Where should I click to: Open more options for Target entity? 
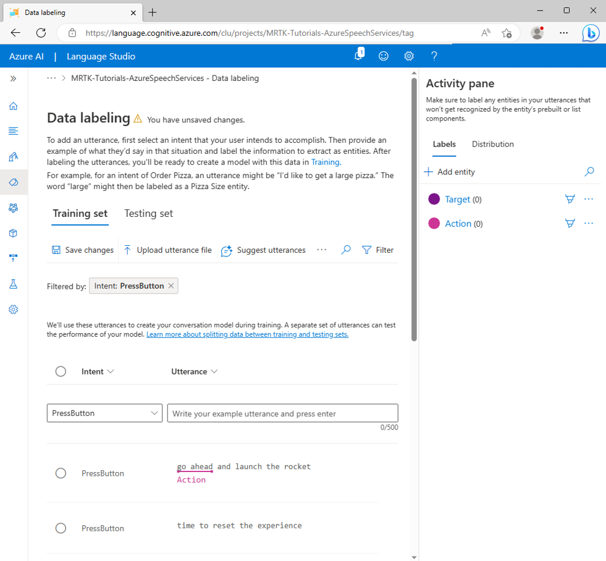[589, 199]
